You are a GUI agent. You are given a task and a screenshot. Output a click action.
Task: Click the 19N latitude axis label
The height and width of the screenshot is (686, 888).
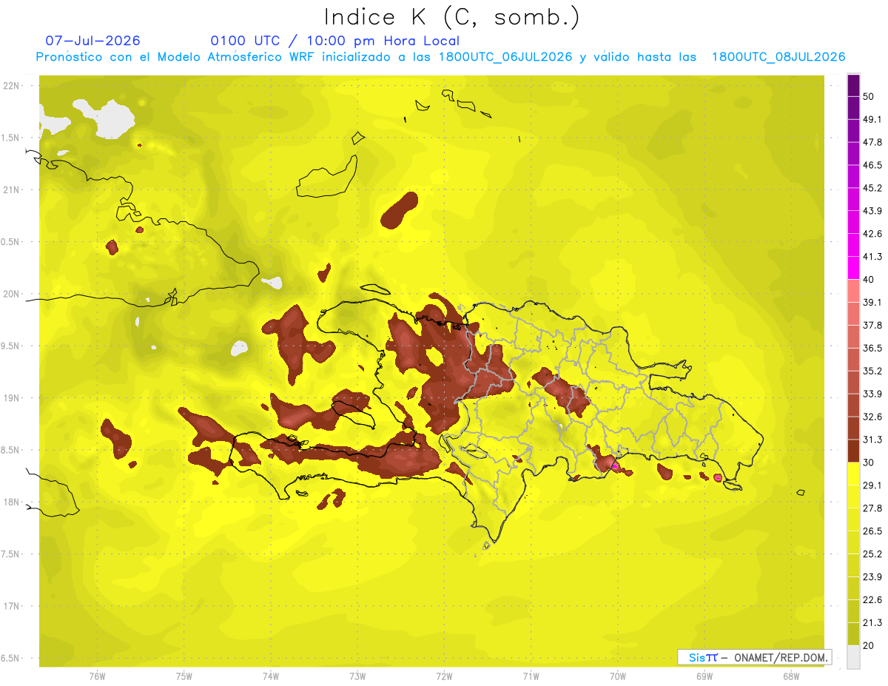(13, 398)
